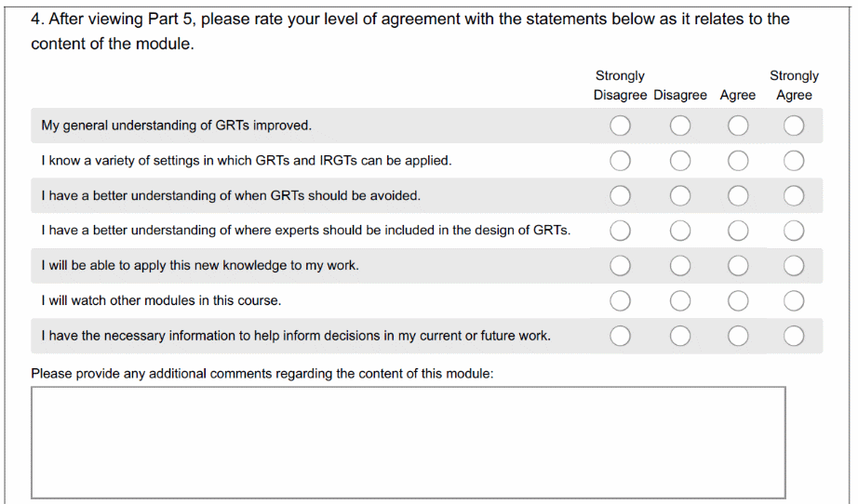858x504 pixels.
Task: Select Agree for variety of settings statement
Action: 738,161
